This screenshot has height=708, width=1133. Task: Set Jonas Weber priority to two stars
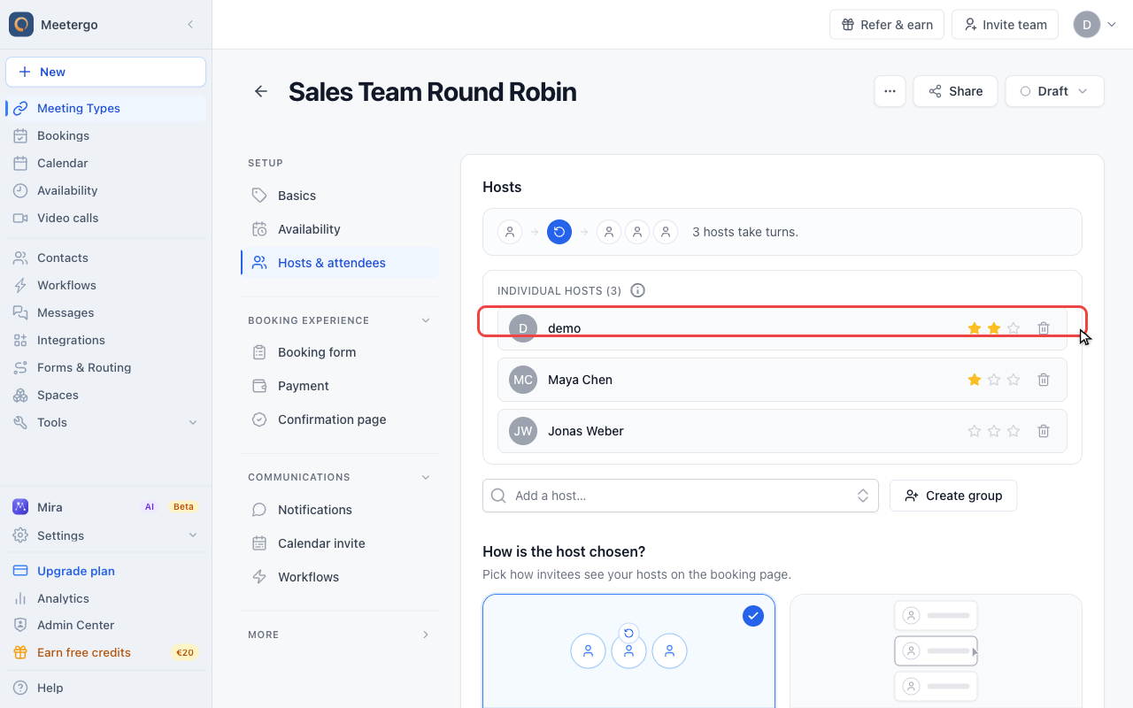[994, 431]
